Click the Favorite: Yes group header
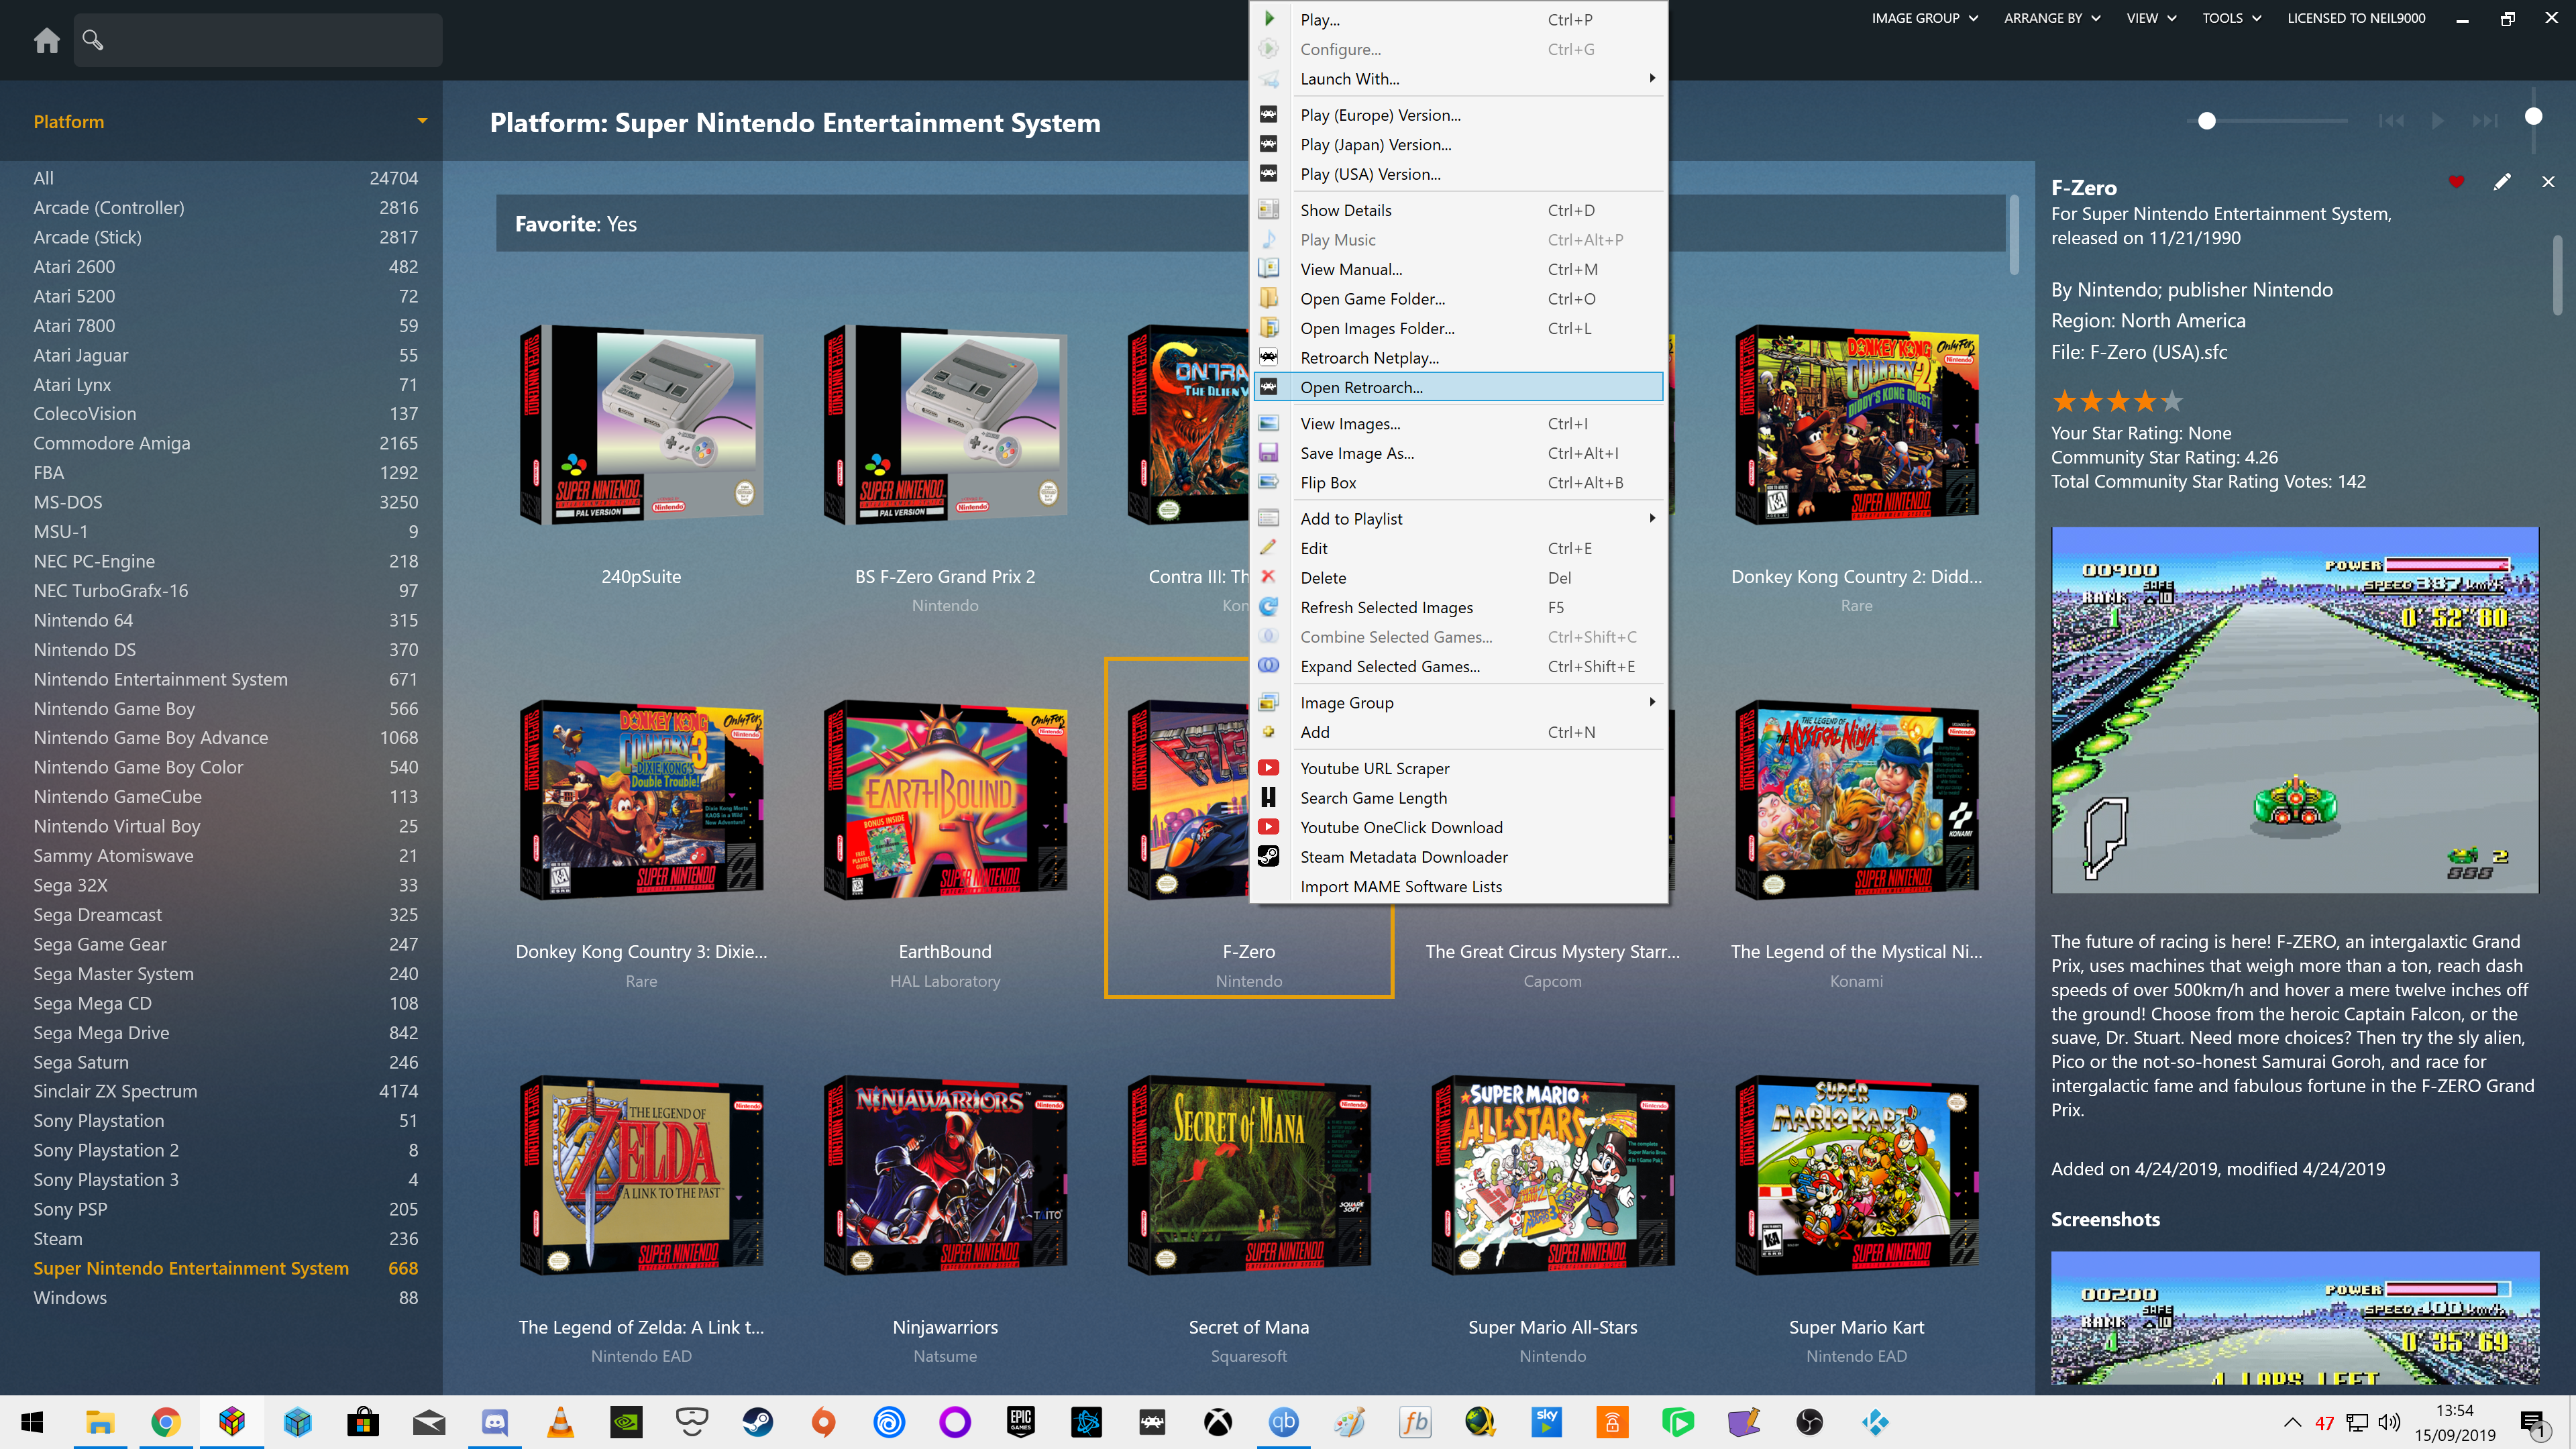Image resolution: width=2576 pixels, height=1449 pixels. click(x=1250, y=224)
